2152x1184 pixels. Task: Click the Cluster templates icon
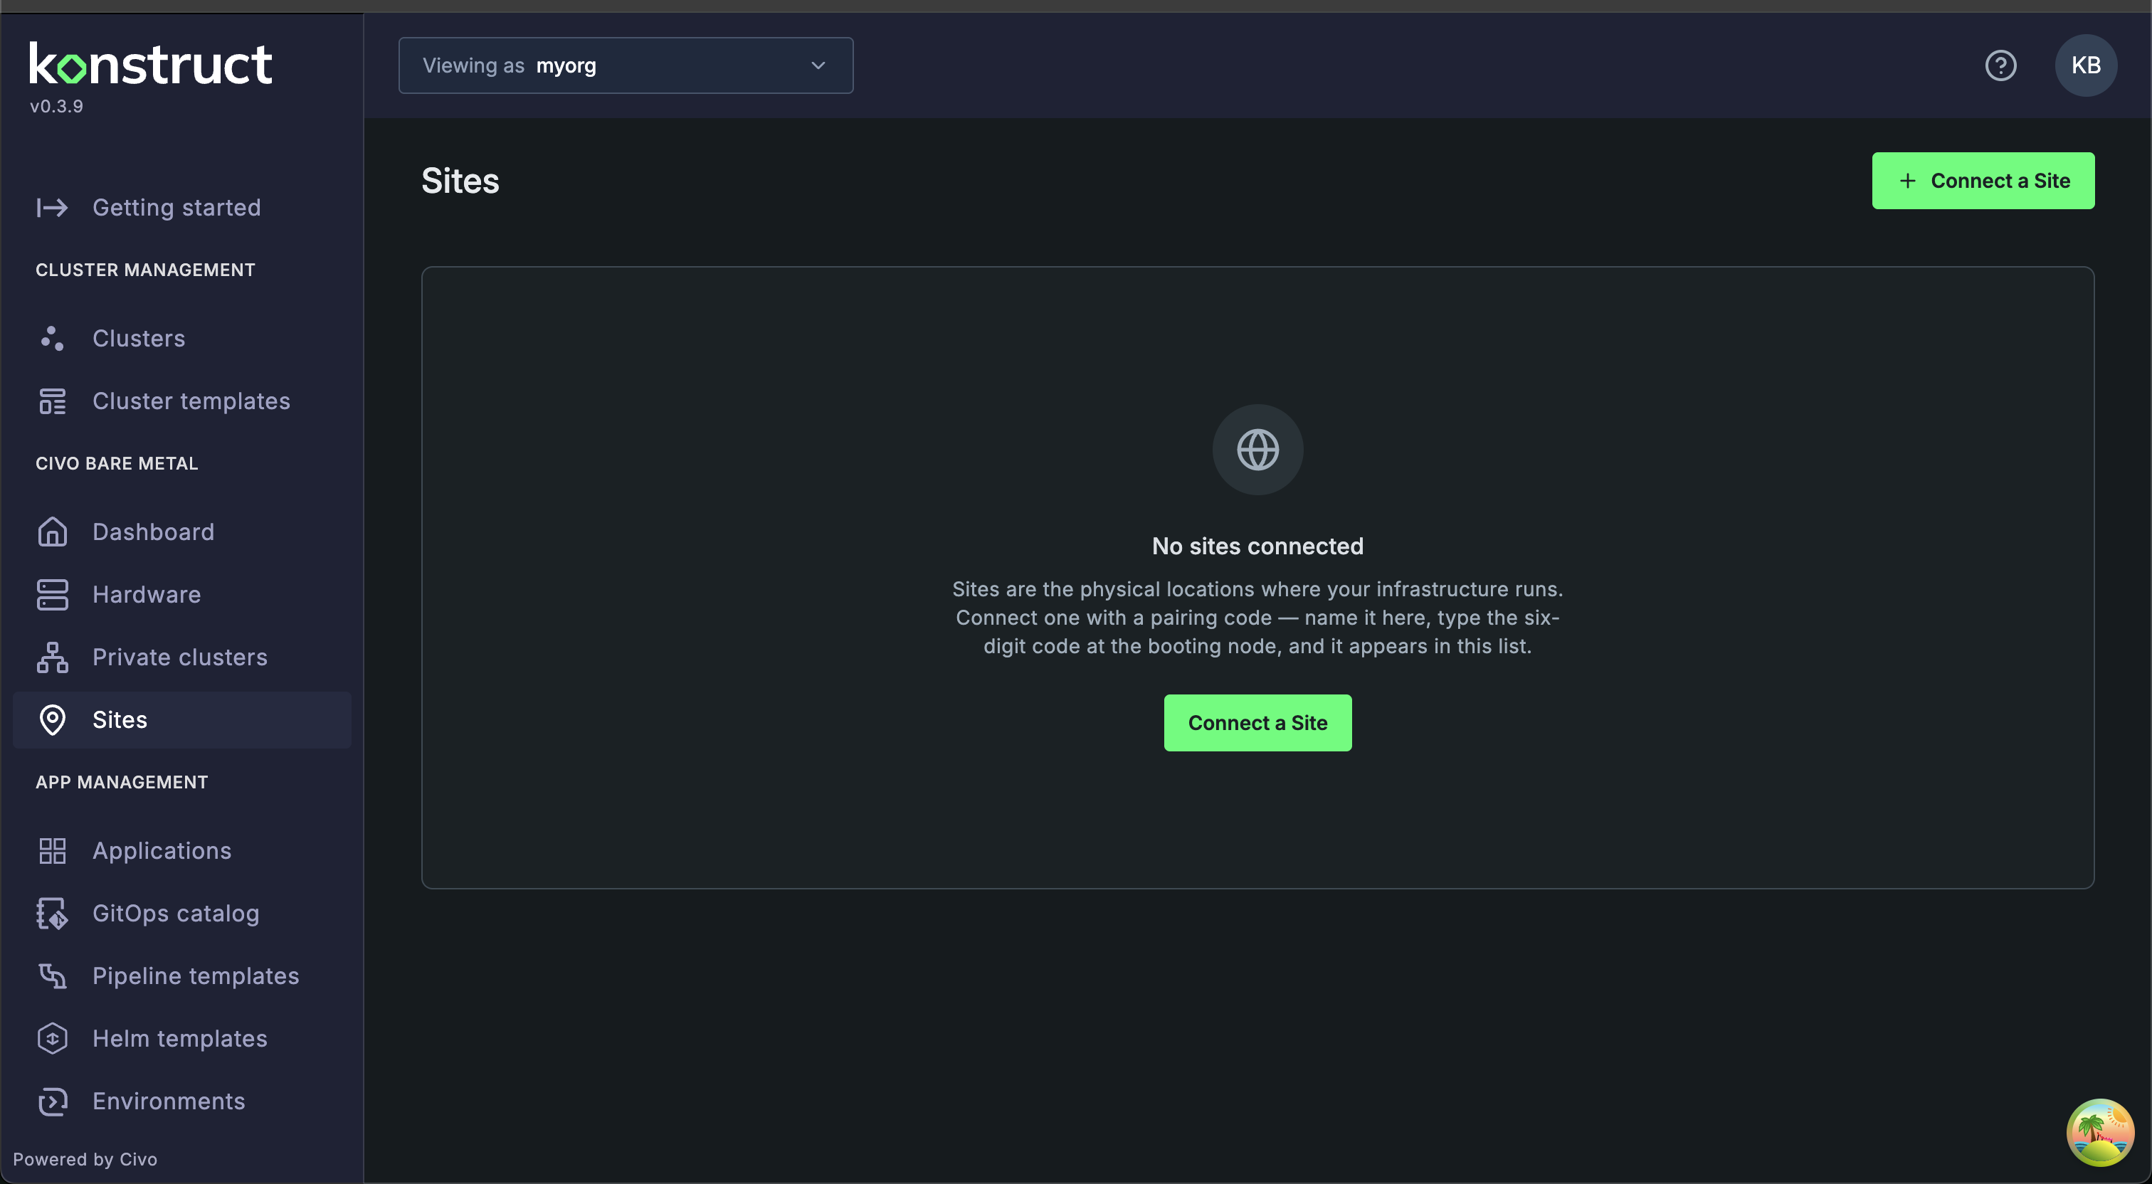(52, 401)
